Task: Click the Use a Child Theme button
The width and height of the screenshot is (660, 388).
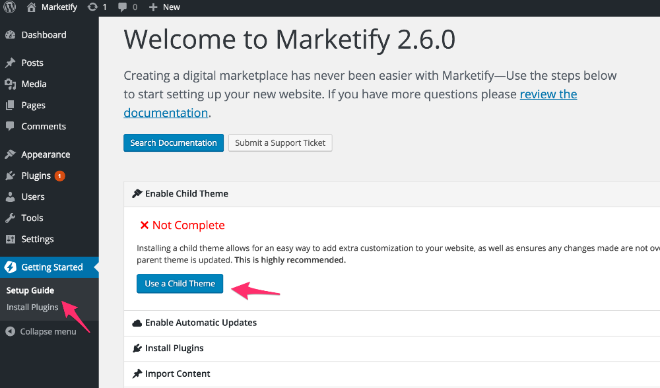Action: click(x=180, y=284)
